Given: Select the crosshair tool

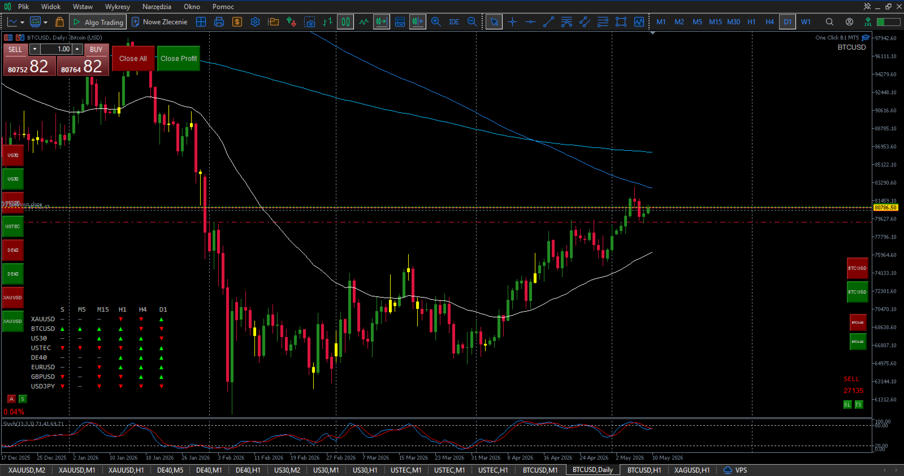Looking at the screenshot, I should [512, 22].
